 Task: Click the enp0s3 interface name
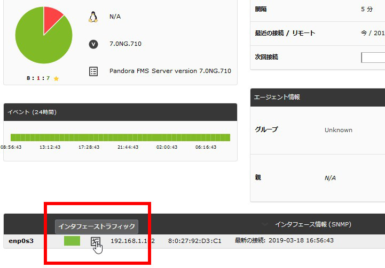coord(21,241)
